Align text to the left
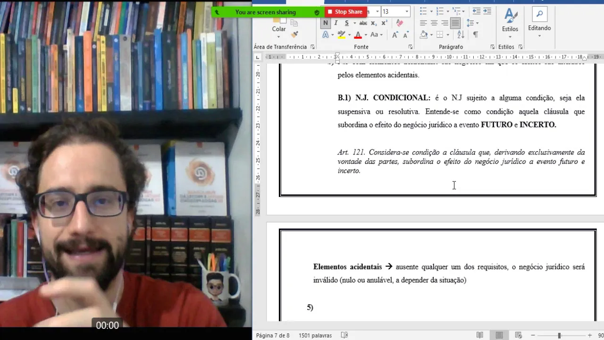Screen dimensions: 604x340 pyautogui.click(x=423, y=23)
